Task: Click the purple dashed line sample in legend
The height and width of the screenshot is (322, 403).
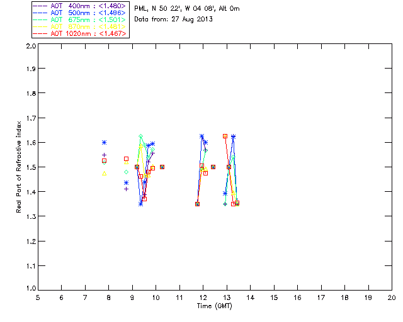Action: pyautogui.click(x=40, y=6)
